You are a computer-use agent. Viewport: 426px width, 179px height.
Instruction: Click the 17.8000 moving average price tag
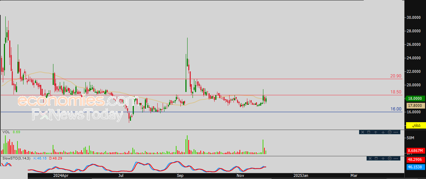(x=416, y=105)
